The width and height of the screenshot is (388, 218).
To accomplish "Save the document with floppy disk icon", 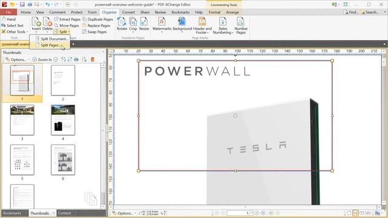I will 22,4.
